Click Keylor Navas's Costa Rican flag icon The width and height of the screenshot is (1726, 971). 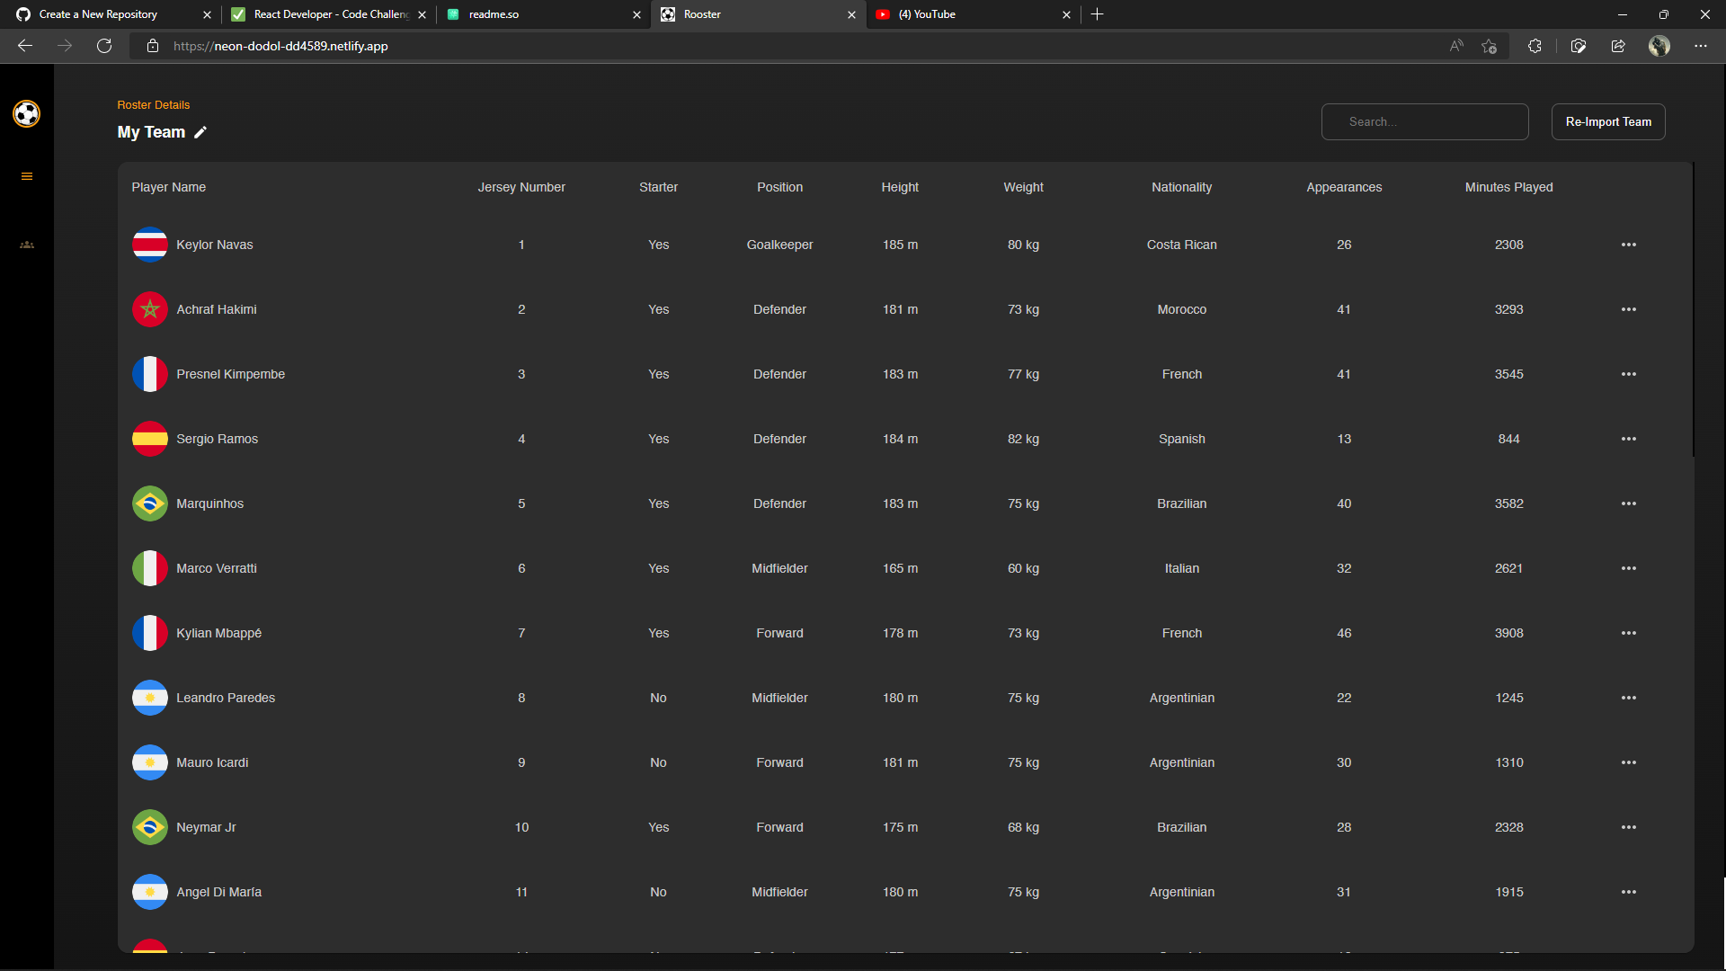coord(149,245)
